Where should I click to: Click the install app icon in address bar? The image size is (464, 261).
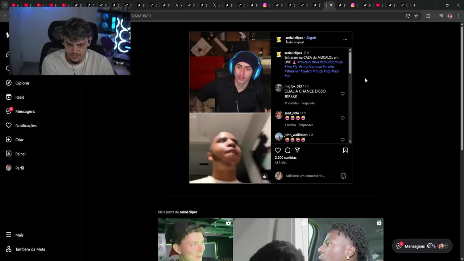pyautogui.click(x=408, y=16)
